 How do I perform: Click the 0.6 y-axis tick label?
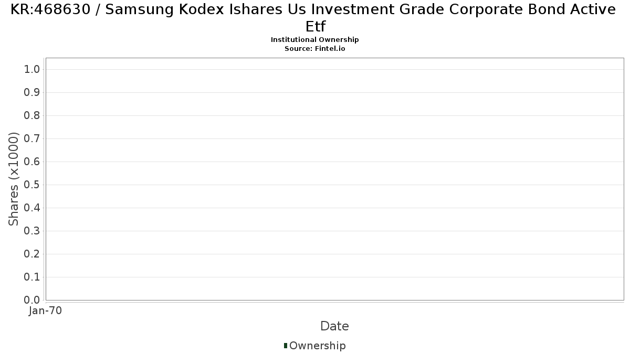32,162
